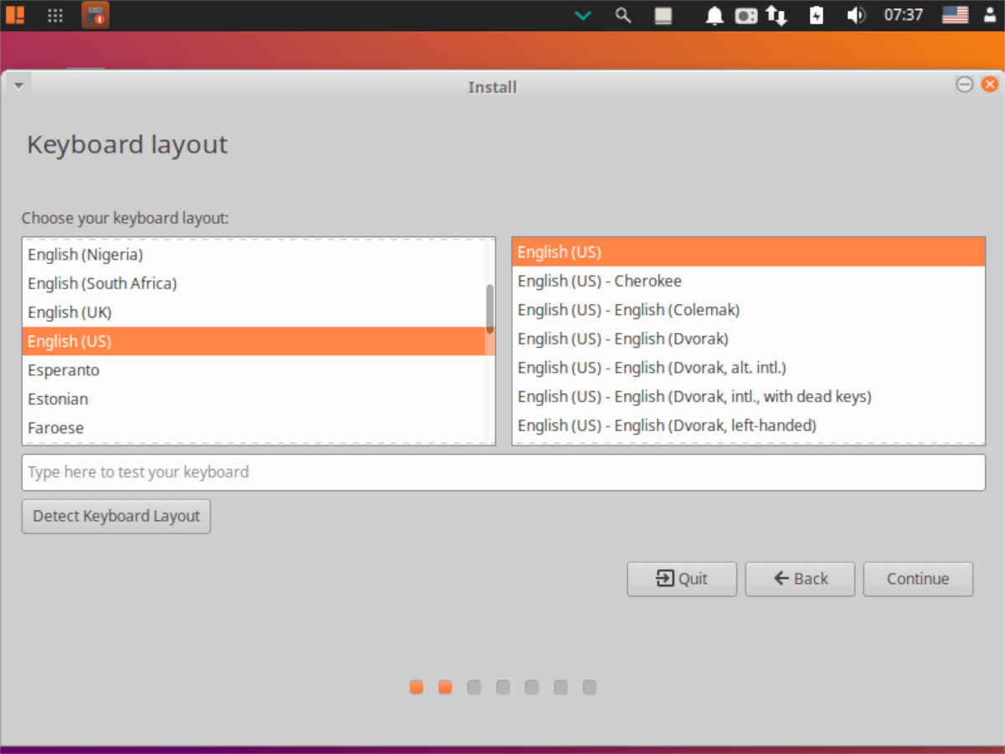Focus the keyboard test input field

[x=503, y=473]
